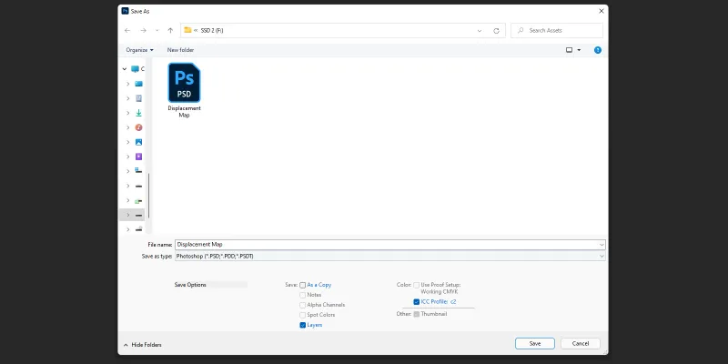Toggle the Notes checkbox

[x=303, y=295]
